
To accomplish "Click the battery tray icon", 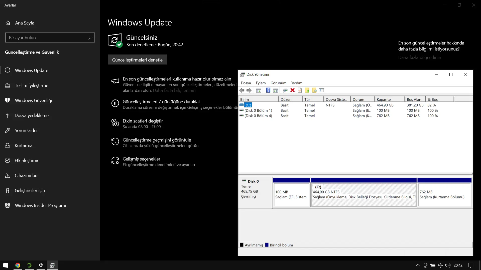I will tap(433, 265).
